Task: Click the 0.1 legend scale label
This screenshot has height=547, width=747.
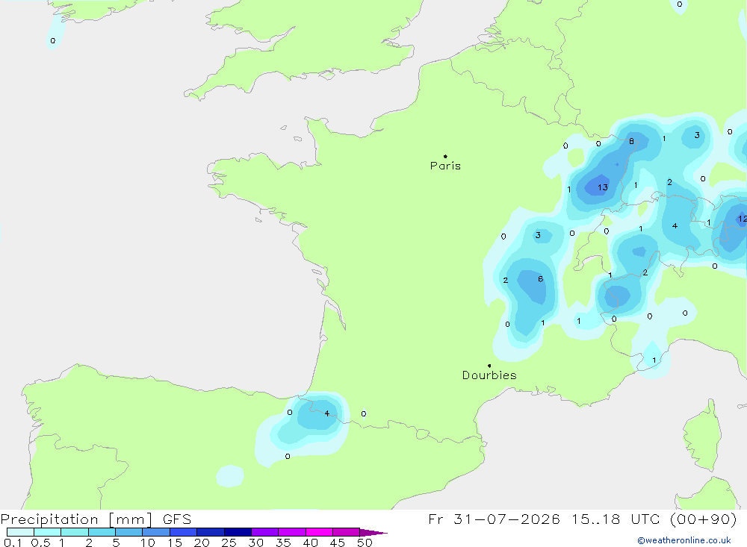Action: pyautogui.click(x=13, y=543)
